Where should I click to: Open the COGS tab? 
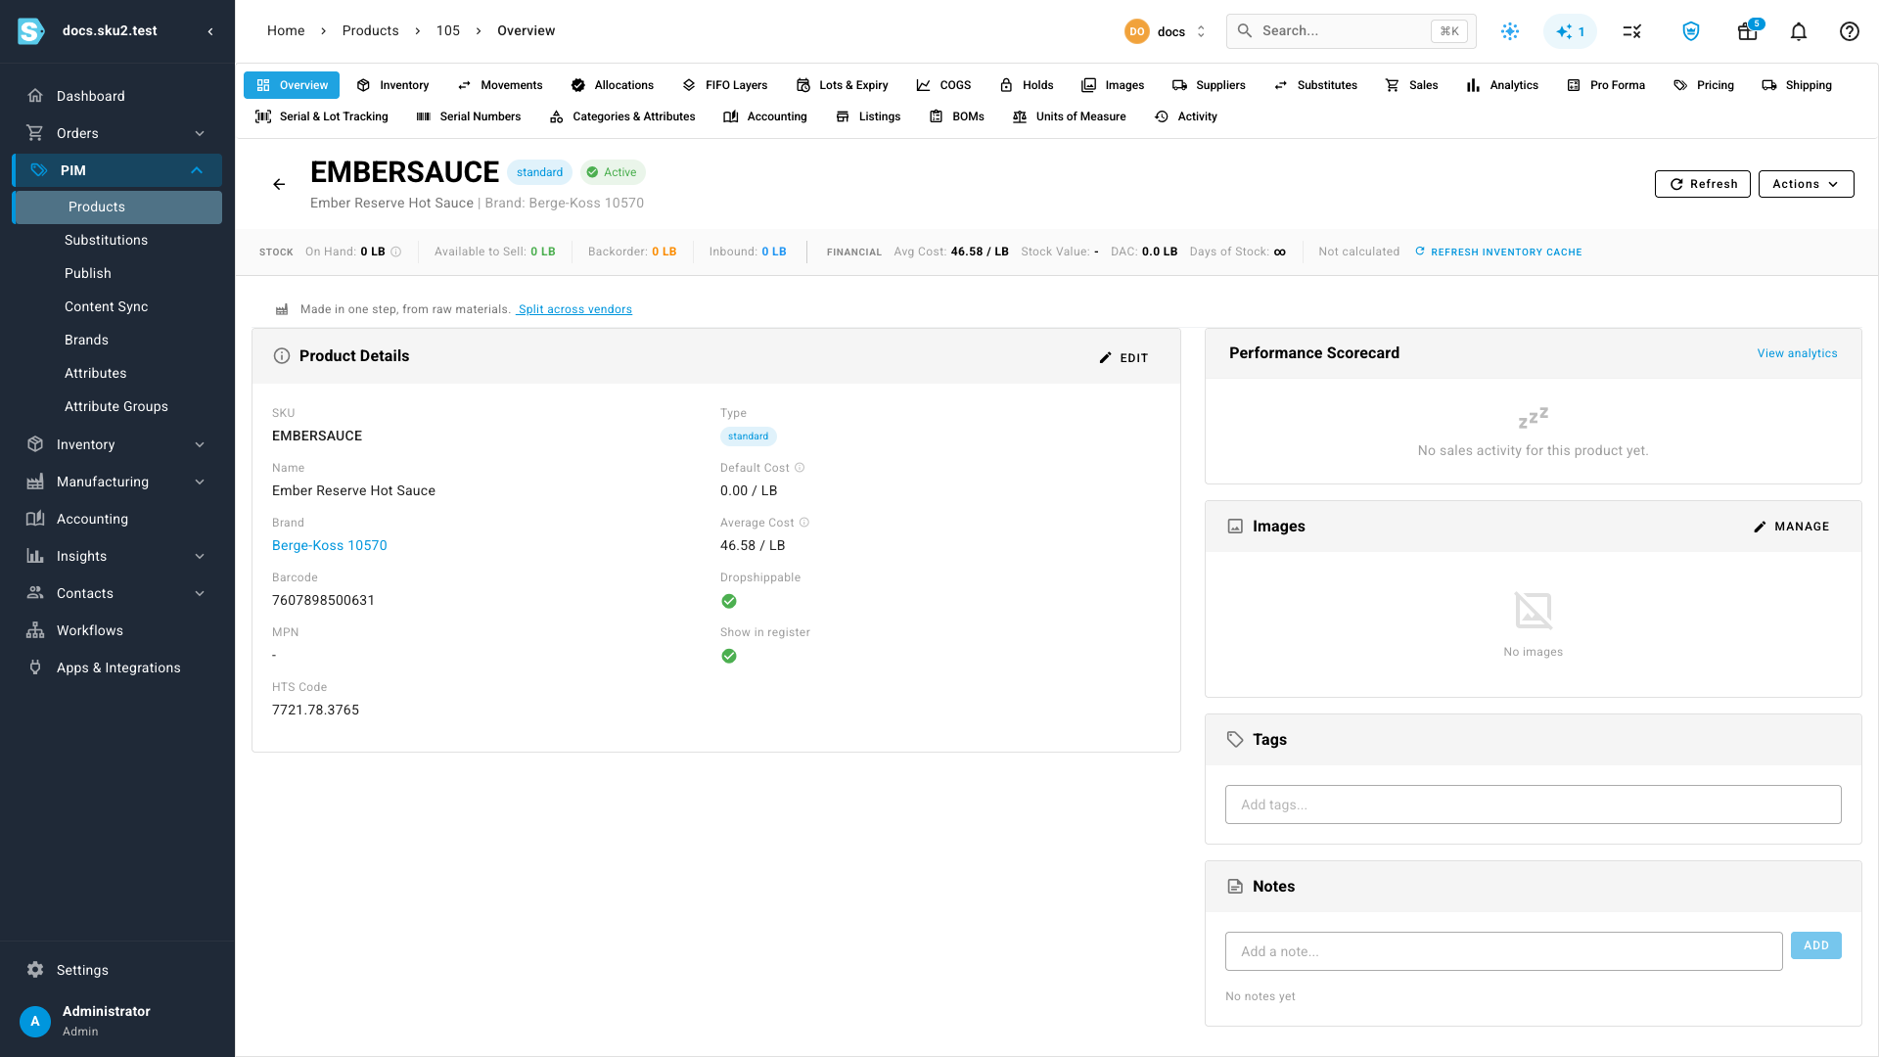click(x=944, y=85)
